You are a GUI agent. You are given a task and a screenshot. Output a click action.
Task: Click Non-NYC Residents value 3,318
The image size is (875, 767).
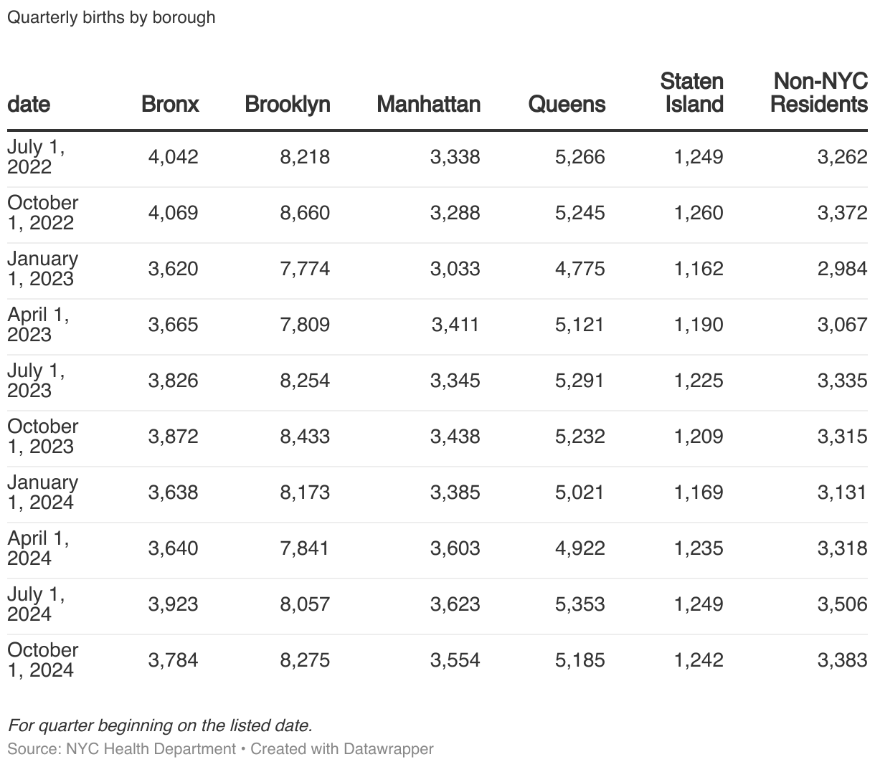pos(842,548)
